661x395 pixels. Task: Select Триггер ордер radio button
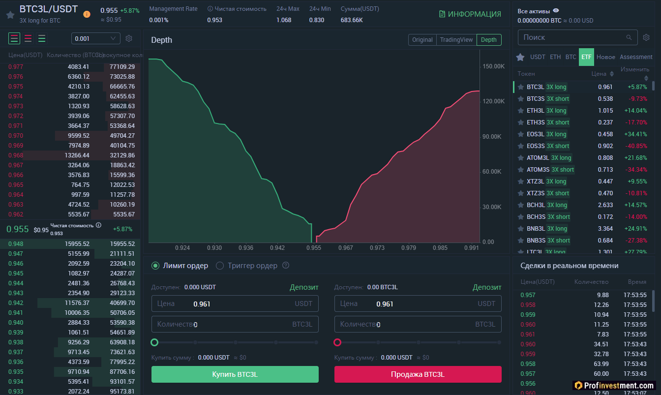220,266
